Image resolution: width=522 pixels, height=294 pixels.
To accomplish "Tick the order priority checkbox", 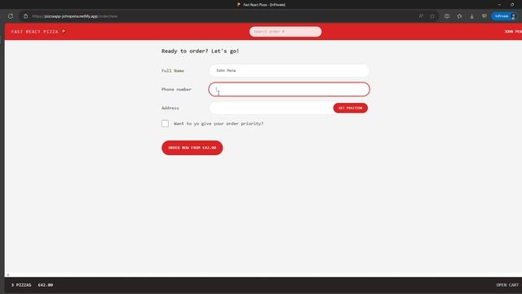I will point(165,123).
